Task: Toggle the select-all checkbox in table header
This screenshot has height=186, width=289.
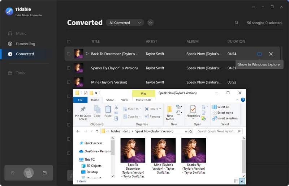Action: [69, 42]
